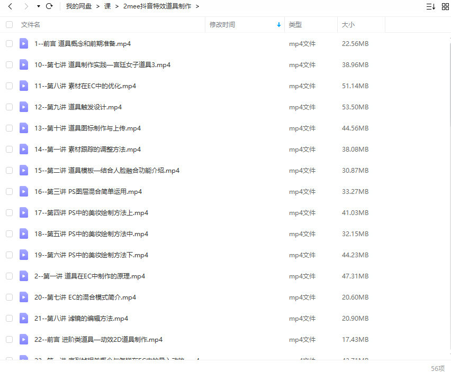Screen dimensions: 451x373
Task: Open the navigation history dropdown arrow
Action: pyautogui.click(x=38, y=6)
